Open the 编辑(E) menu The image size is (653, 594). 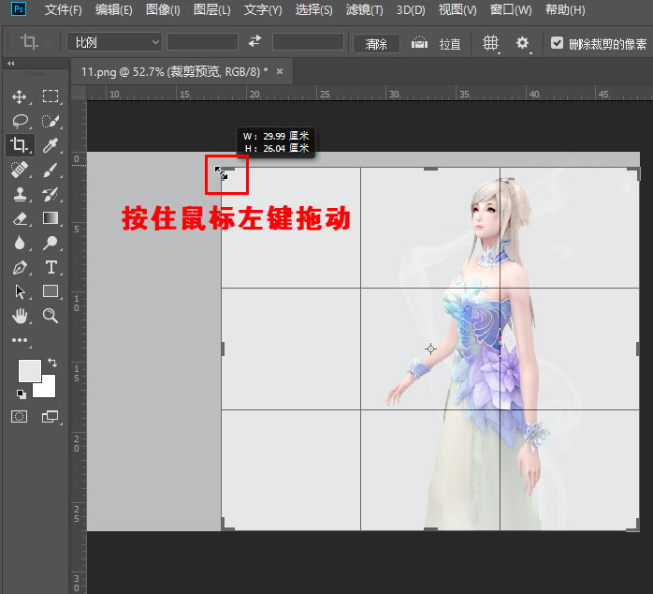click(114, 9)
